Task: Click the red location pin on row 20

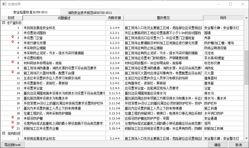Action: click(13, 122)
